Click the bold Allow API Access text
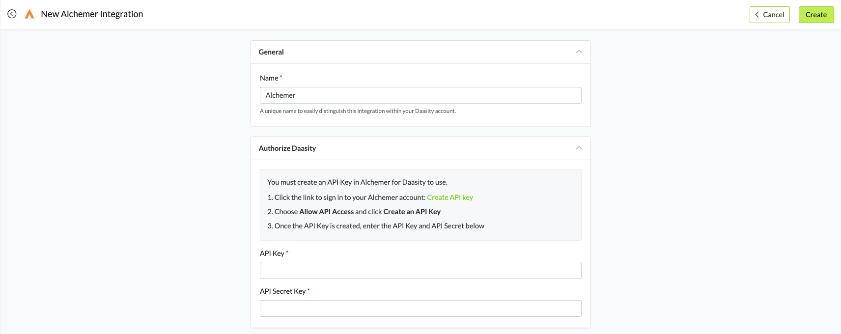Viewport: 841px width, 334px height. tap(326, 212)
